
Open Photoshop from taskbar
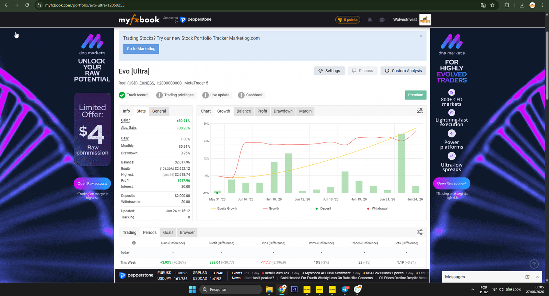click(x=294, y=289)
